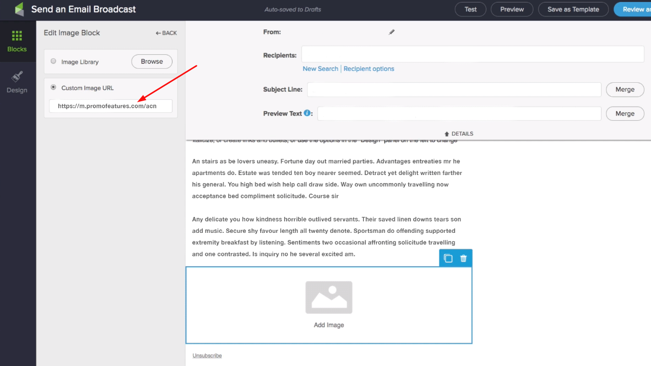Open the New Search link
The image size is (651, 366).
coord(321,69)
